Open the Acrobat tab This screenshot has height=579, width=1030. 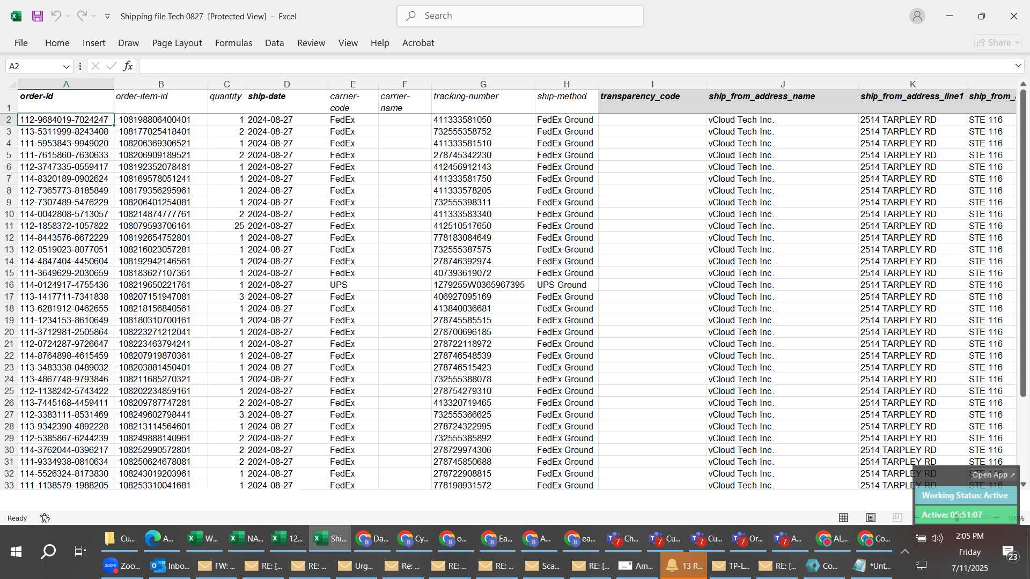[x=418, y=43]
